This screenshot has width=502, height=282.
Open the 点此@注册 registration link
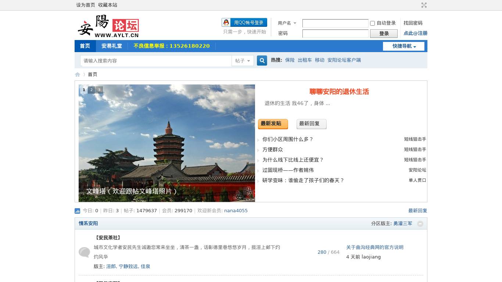coord(415,33)
